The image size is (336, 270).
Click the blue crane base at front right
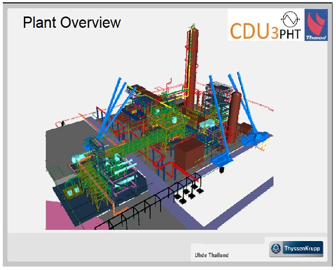pyautogui.click(x=221, y=159)
